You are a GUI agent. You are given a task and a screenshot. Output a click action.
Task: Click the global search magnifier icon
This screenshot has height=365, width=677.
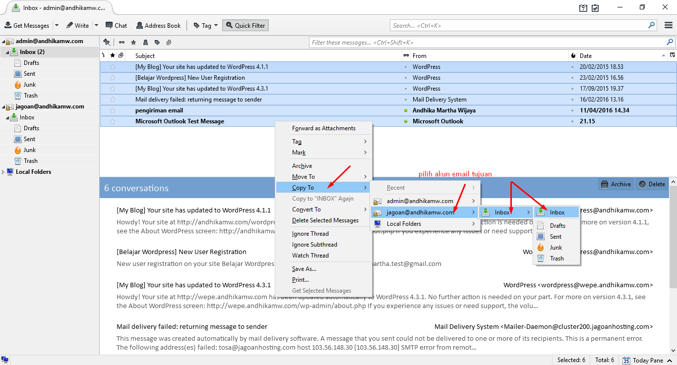click(x=651, y=25)
